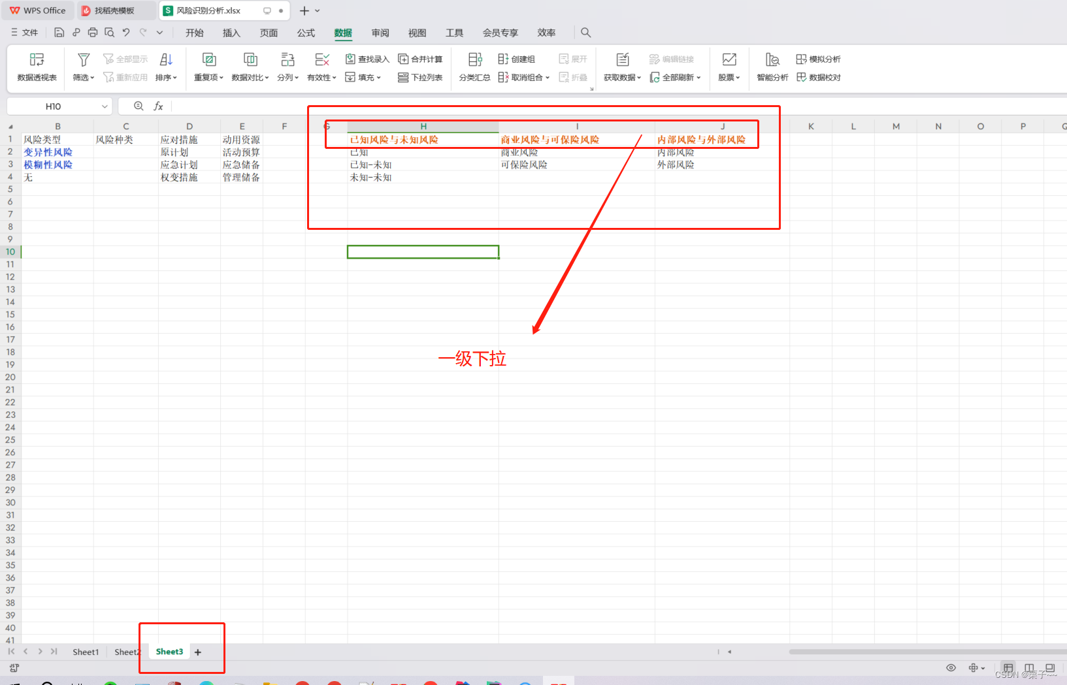Switch to the Insert (插入) ribbon tab
This screenshot has height=685, width=1067.
pyautogui.click(x=231, y=33)
